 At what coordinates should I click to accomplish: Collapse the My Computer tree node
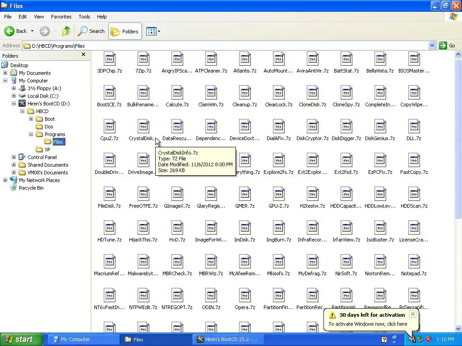5,80
